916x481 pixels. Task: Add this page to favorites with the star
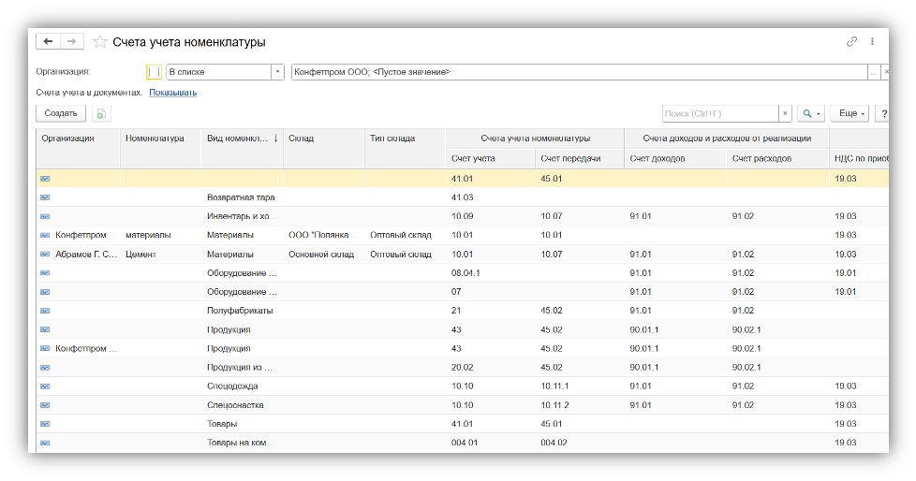click(x=99, y=42)
